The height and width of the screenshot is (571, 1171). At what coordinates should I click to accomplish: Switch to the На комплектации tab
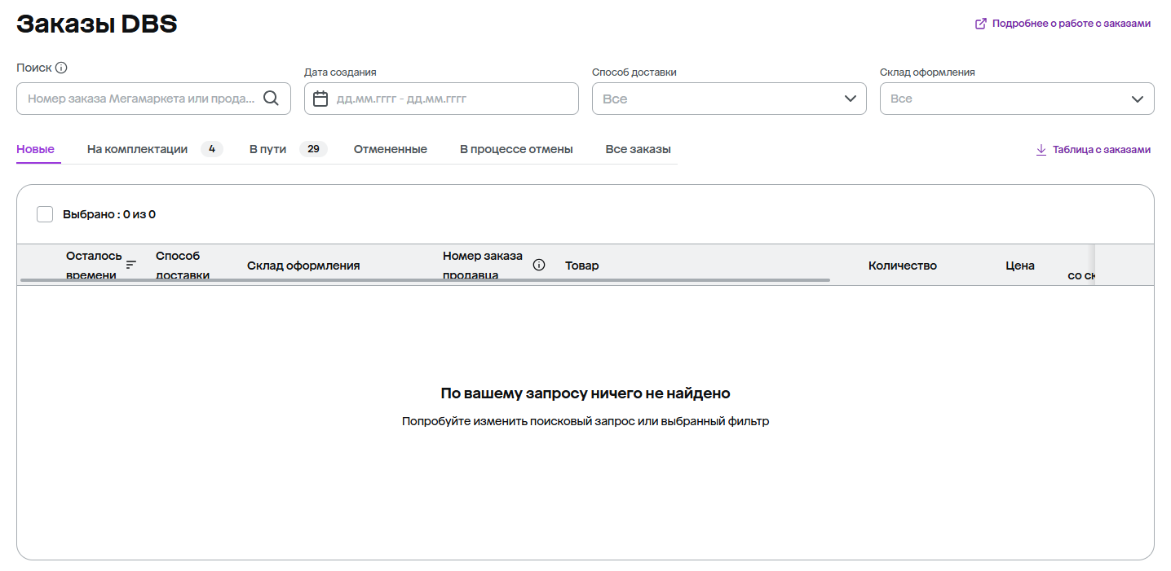tap(137, 149)
